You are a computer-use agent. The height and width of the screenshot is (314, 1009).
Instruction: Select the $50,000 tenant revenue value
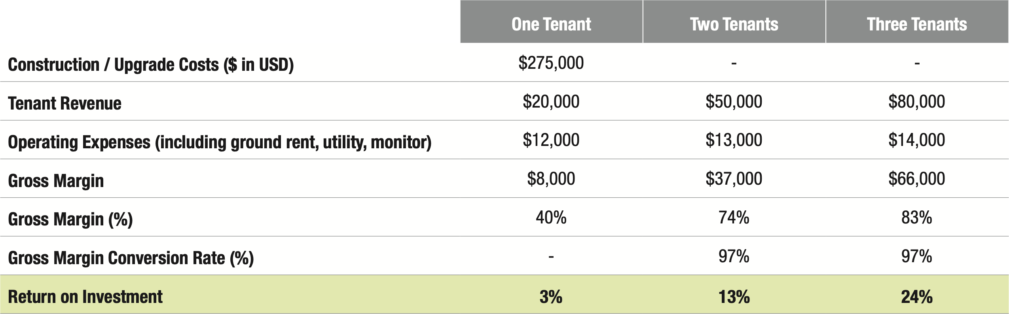[734, 102]
